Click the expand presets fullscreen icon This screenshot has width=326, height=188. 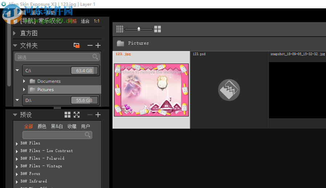[77, 115]
